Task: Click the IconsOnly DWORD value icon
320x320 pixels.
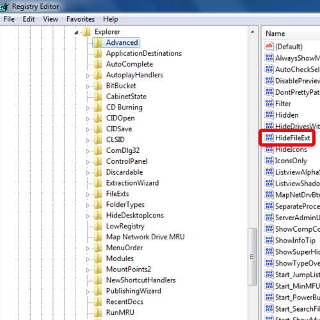Action: [269, 161]
